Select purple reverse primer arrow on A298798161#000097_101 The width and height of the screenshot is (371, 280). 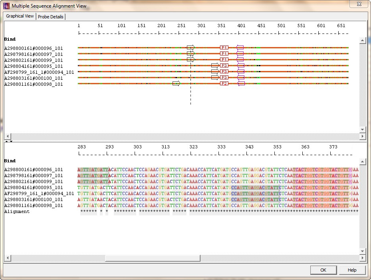240,53
